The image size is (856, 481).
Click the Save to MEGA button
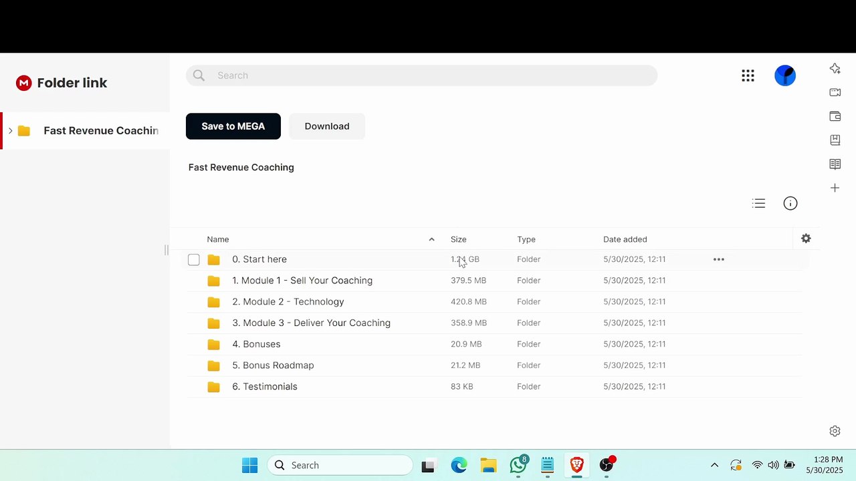click(233, 126)
